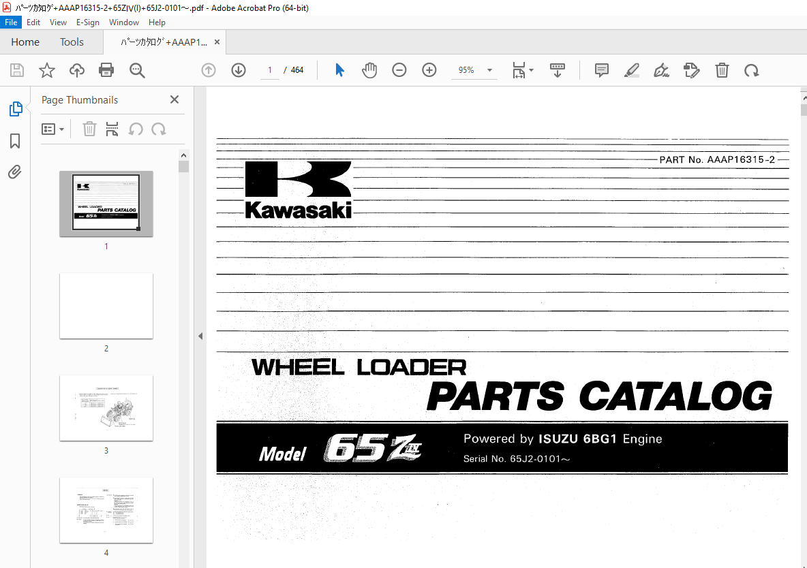Go to the previous page arrow

point(209,70)
